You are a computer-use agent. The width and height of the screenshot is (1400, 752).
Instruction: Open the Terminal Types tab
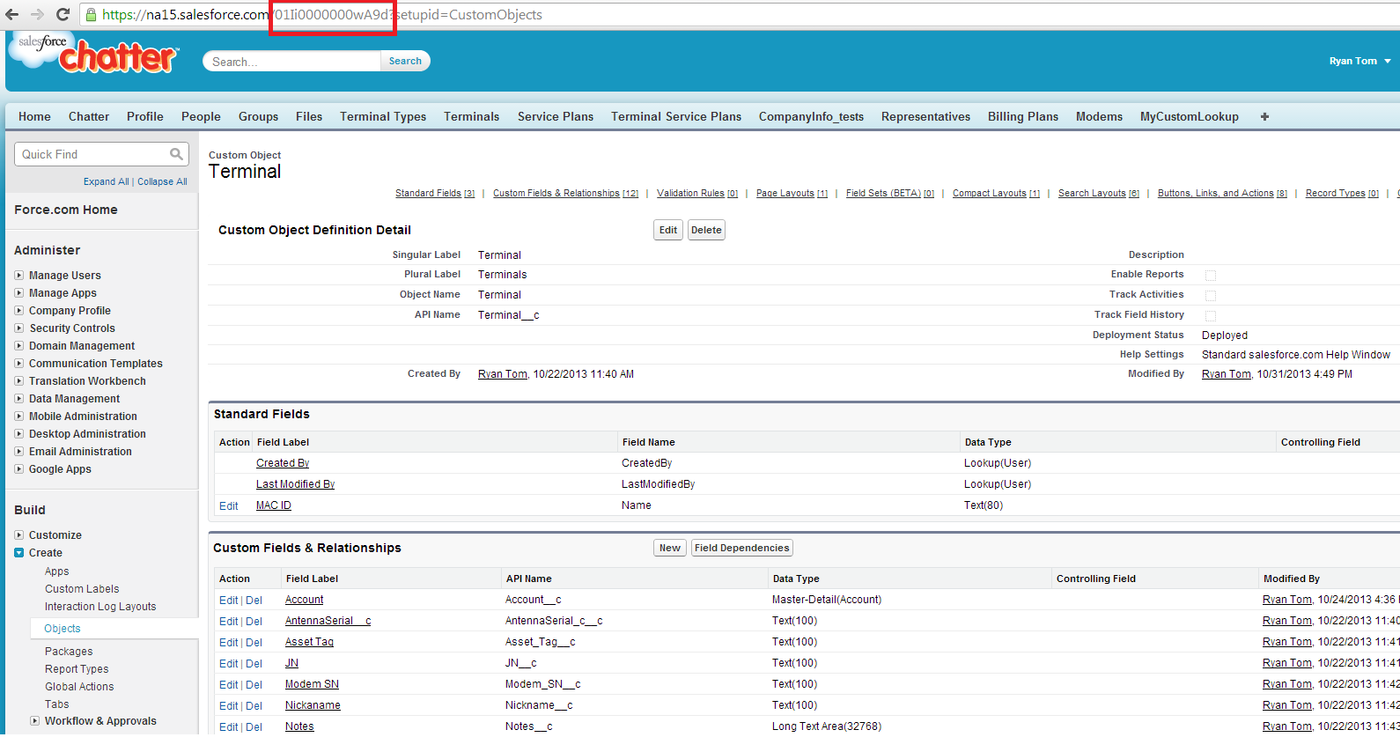(x=383, y=116)
